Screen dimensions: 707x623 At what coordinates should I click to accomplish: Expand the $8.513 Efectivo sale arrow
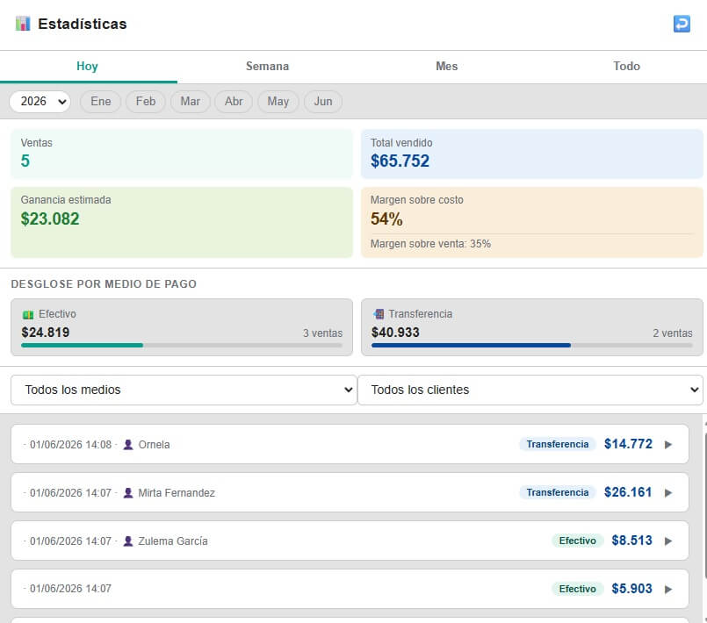point(668,541)
